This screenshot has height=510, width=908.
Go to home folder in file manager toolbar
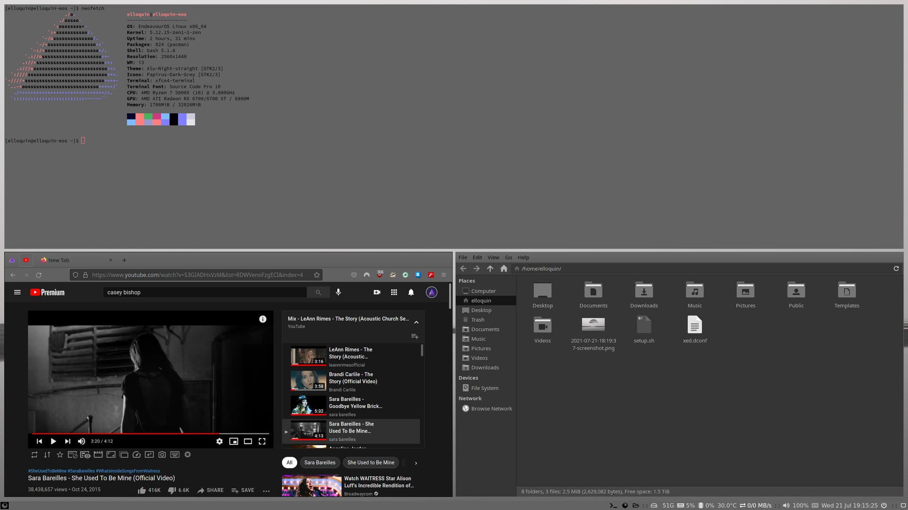[x=504, y=269]
